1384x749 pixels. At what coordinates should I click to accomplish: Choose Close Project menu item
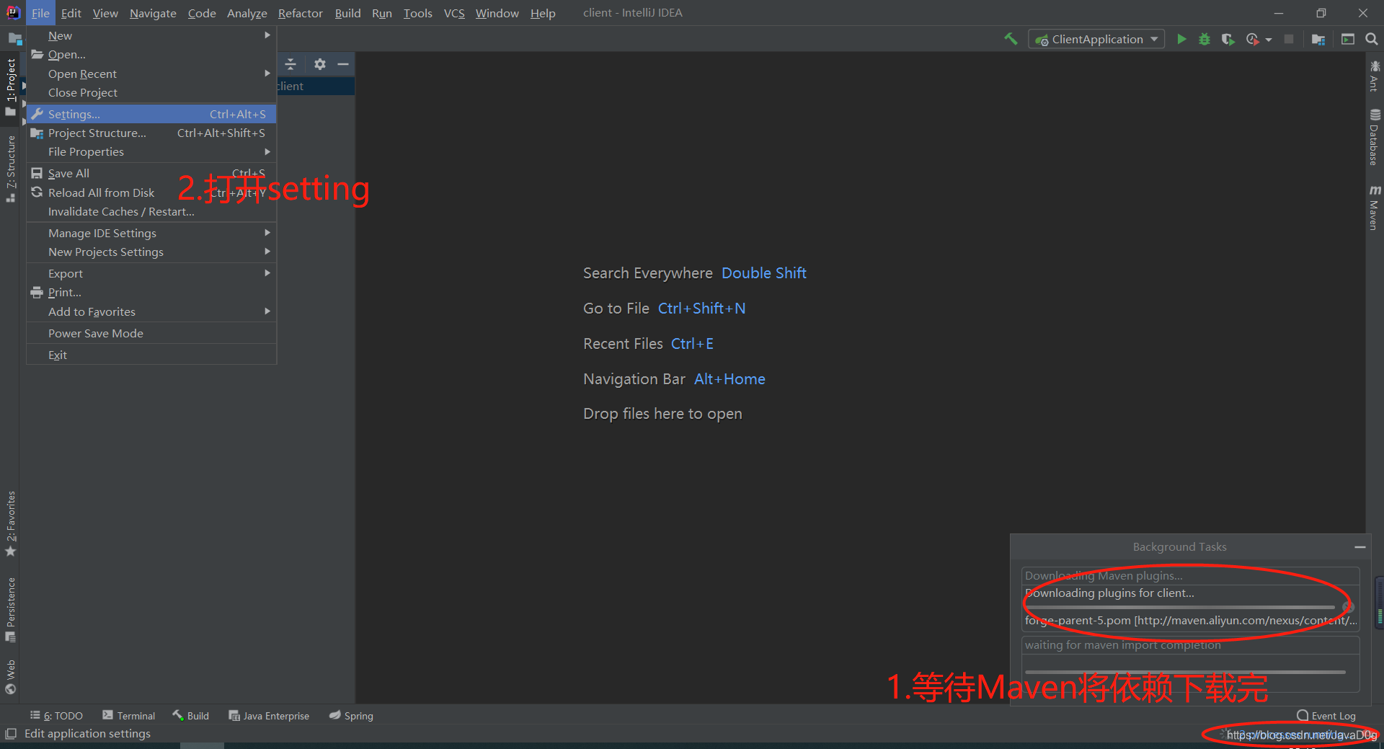[151, 92]
